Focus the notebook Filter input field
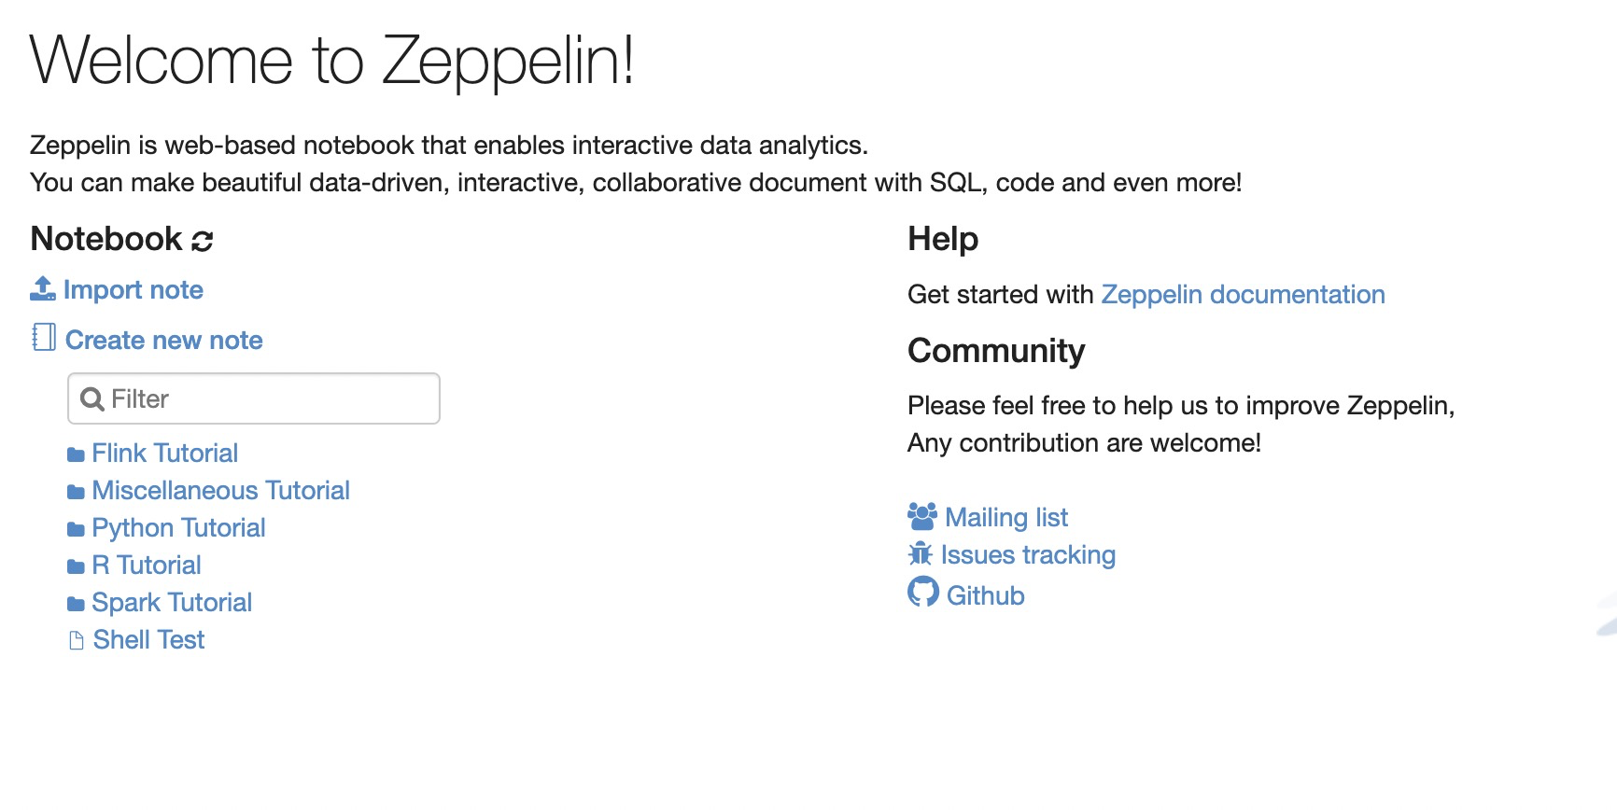 tap(271, 399)
